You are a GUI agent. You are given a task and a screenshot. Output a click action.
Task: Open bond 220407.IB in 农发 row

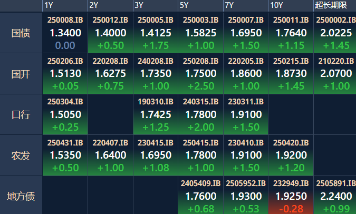(x=110, y=155)
